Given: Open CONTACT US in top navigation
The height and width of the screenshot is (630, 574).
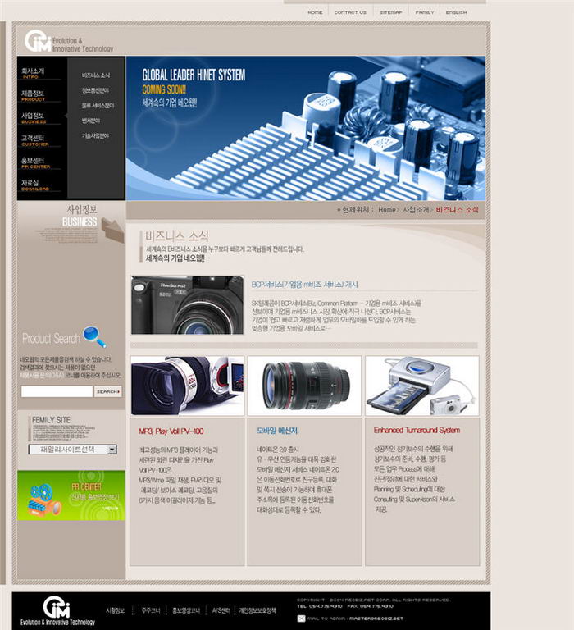Looking at the screenshot, I should pos(350,12).
